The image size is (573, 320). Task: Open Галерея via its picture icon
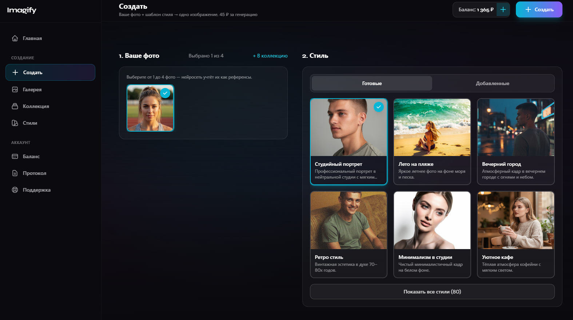click(x=15, y=89)
